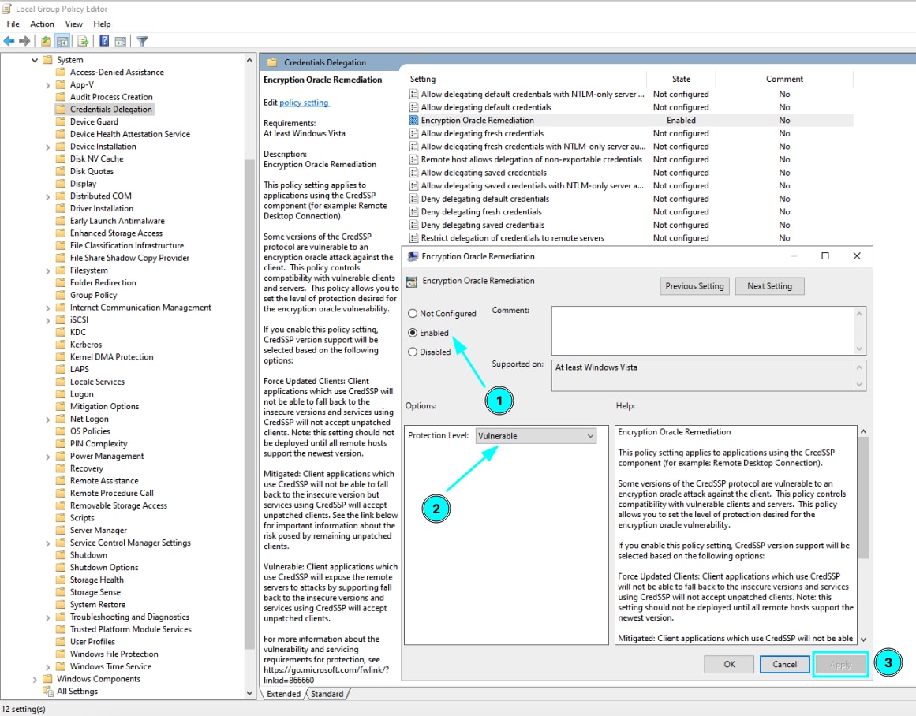Open the Action menu
The height and width of the screenshot is (716, 916).
pos(42,24)
